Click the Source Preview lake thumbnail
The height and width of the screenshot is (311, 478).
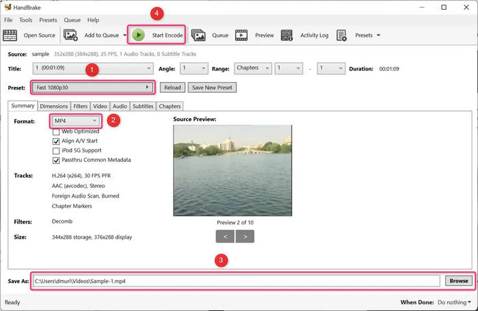point(233,171)
